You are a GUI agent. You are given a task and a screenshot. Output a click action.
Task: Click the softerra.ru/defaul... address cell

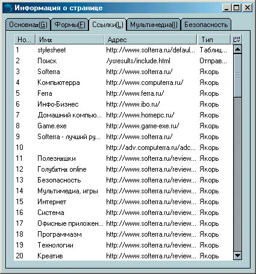tap(151, 50)
